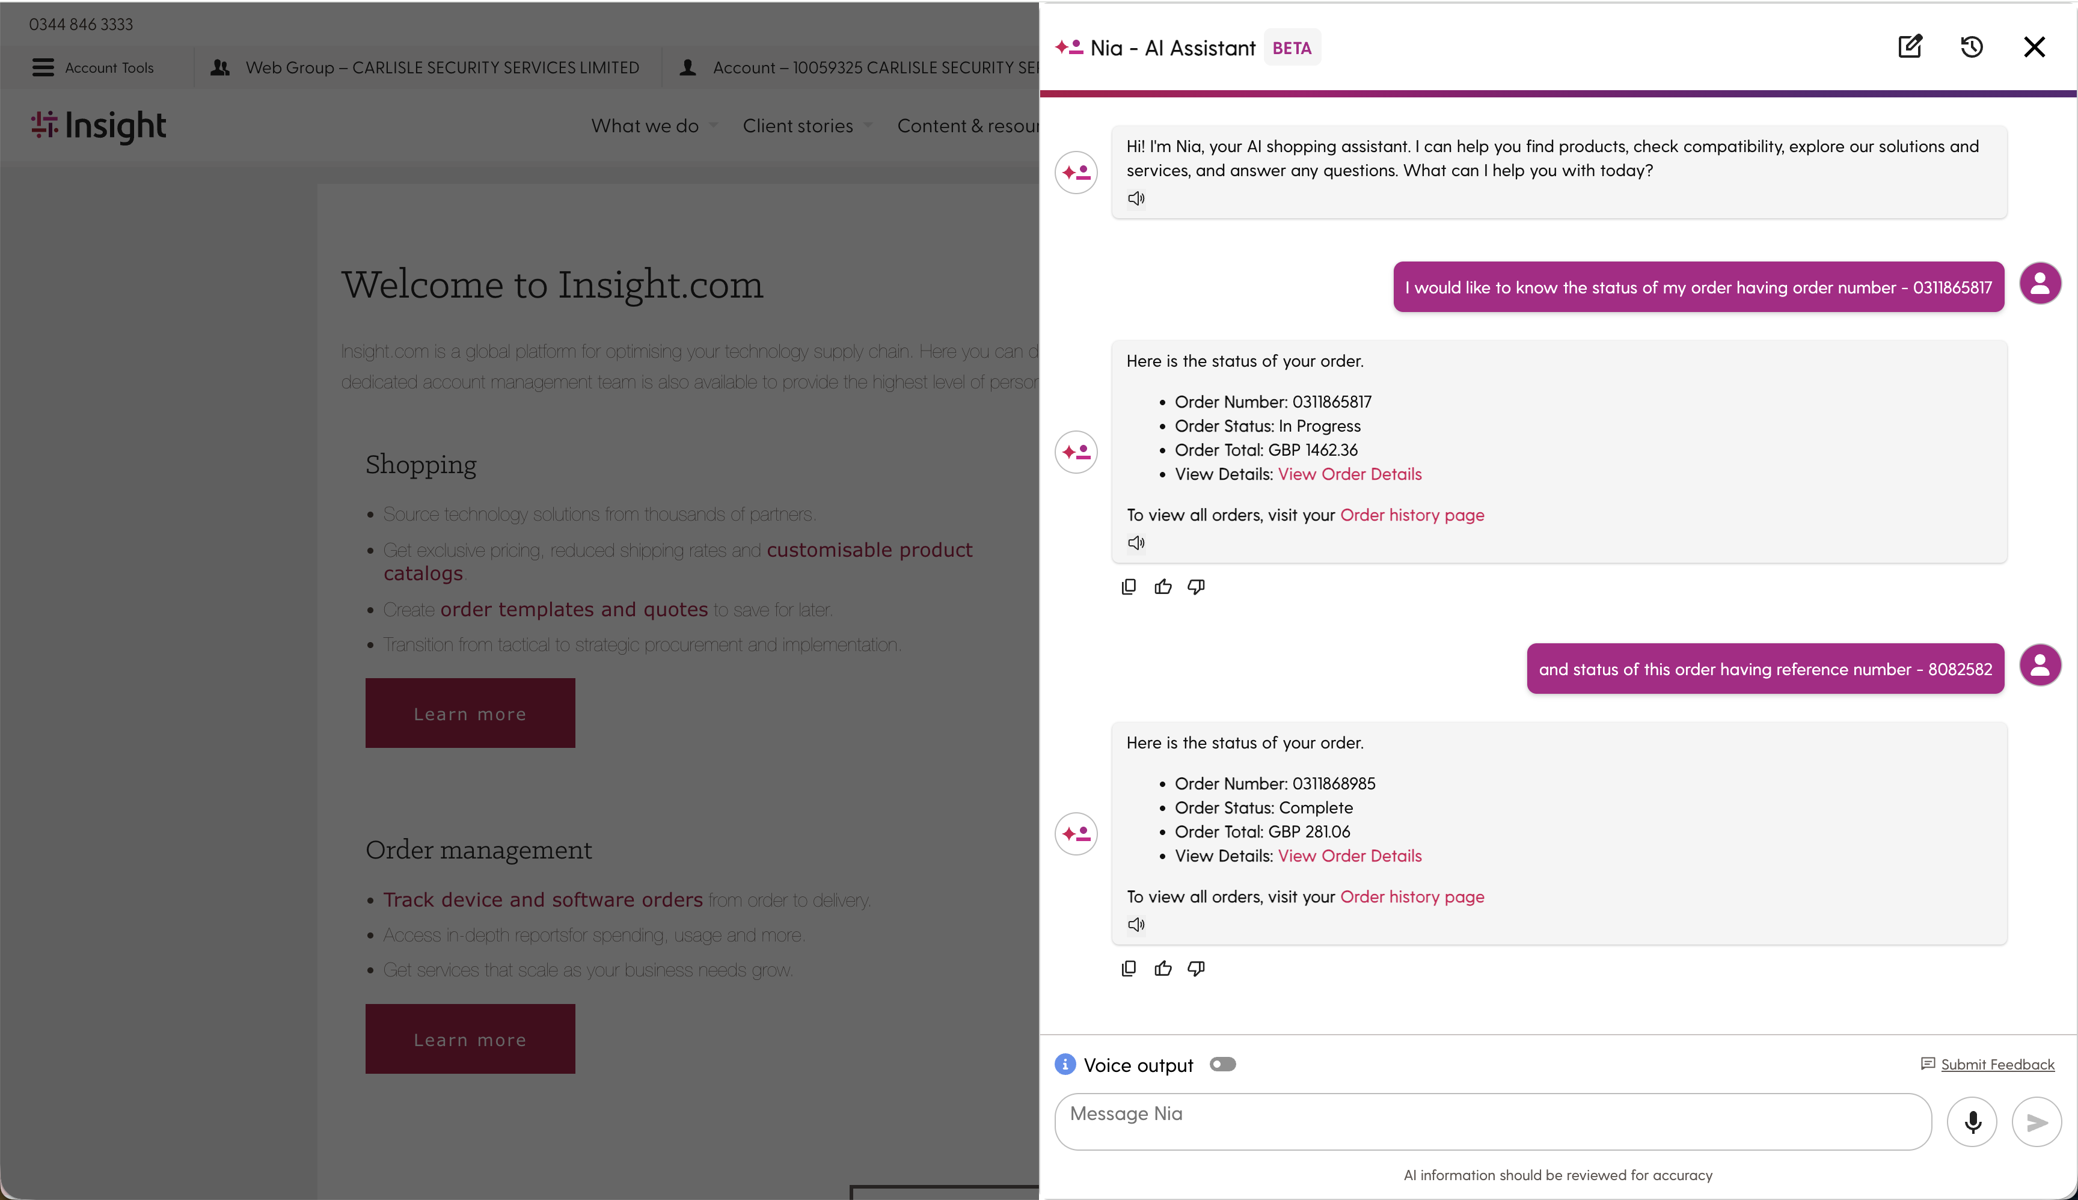Thumbs up the order 0311868985 reply

pos(1163,969)
